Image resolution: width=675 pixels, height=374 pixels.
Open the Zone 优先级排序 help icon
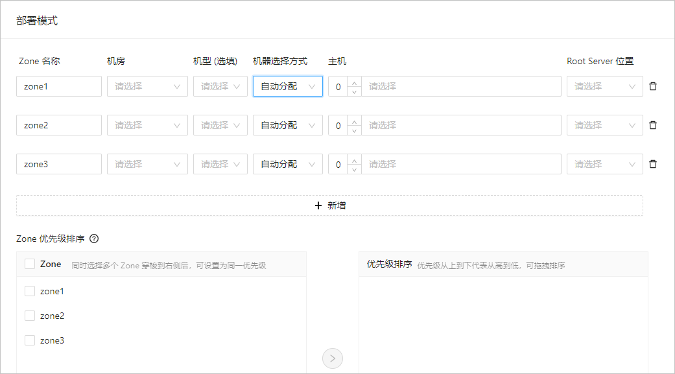(x=94, y=239)
